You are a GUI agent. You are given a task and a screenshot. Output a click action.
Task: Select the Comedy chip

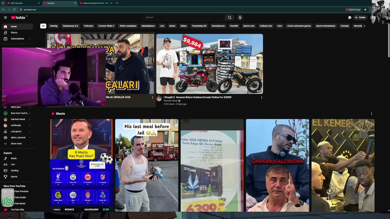(345, 26)
